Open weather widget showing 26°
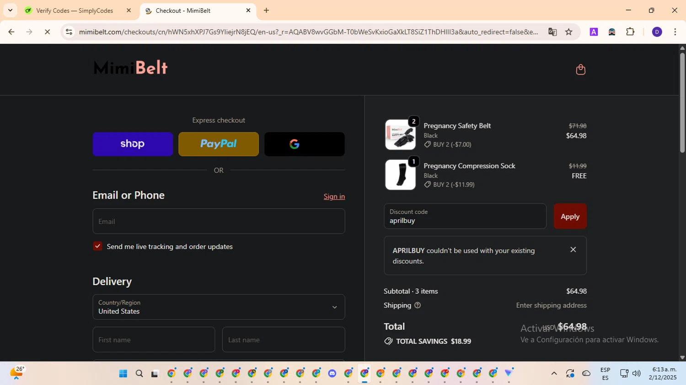The height and width of the screenshot is (385, 686). 16,373
